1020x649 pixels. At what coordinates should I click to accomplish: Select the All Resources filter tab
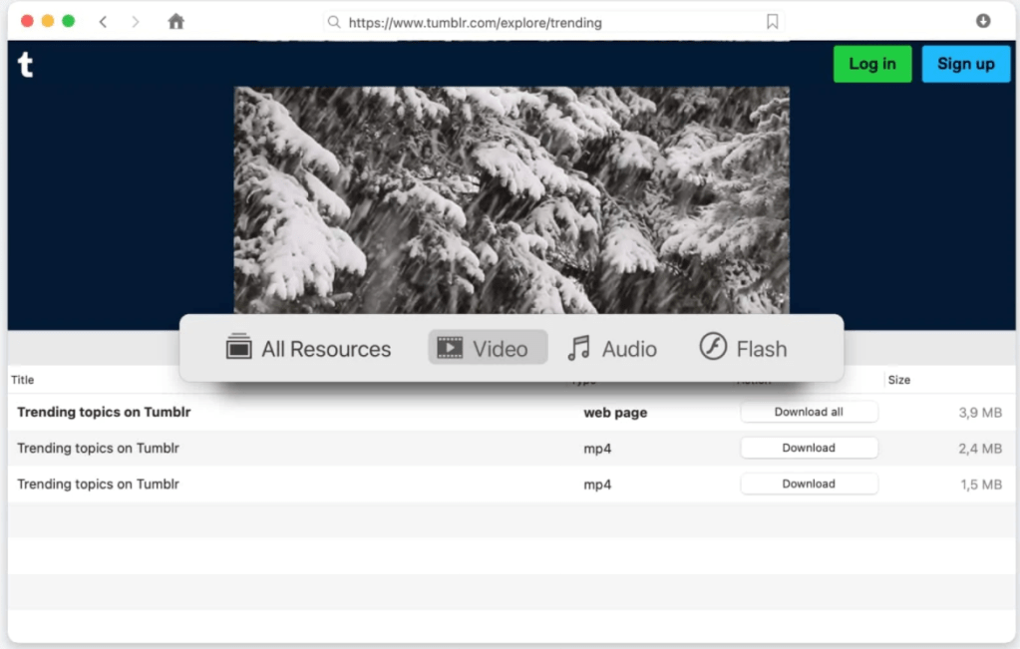308,348
